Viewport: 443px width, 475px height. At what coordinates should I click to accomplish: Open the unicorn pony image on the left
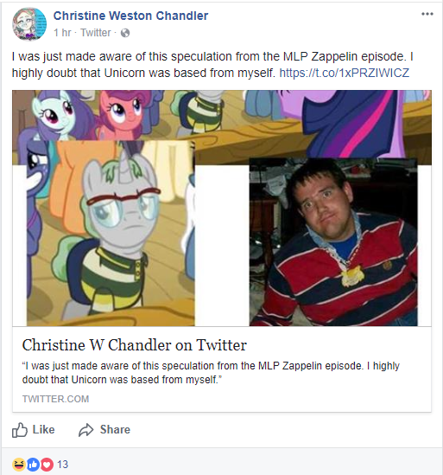[x=111, y=234]
